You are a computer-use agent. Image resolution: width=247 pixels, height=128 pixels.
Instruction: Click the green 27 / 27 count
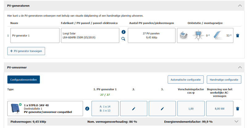(105, 95)
